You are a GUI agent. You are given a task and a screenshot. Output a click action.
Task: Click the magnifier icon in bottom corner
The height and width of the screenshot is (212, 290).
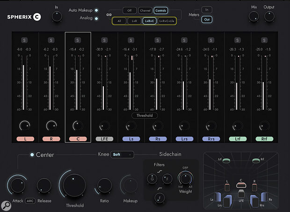[x=6, y=206]
